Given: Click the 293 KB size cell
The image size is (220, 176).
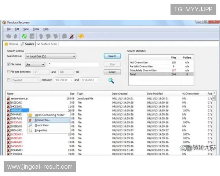Looking at the screenshot, I should click(70, 99).
